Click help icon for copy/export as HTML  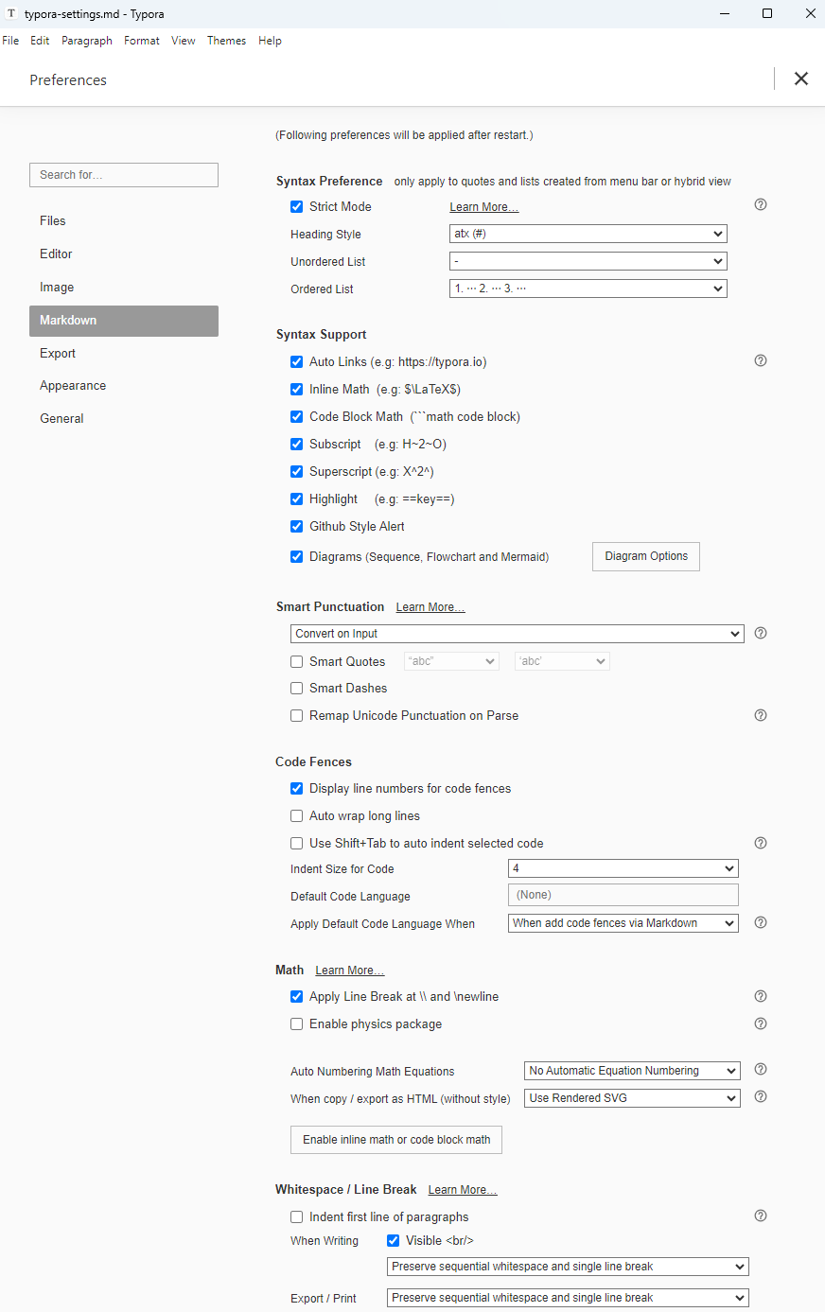coord(761,1096)
